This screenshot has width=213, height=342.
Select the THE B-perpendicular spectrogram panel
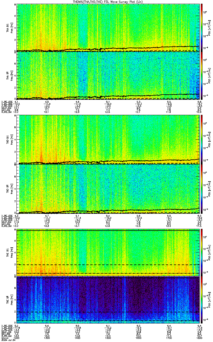click(x=108, y=252)
